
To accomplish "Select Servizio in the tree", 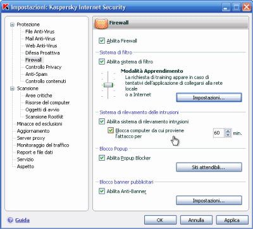I will tap(25, 159).
